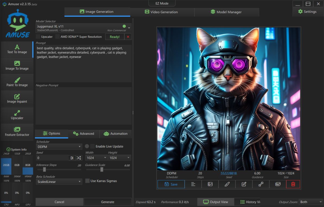Screen dimensions: 324x207
Task: Switch to the Video Generation tab
Action: 162,12
